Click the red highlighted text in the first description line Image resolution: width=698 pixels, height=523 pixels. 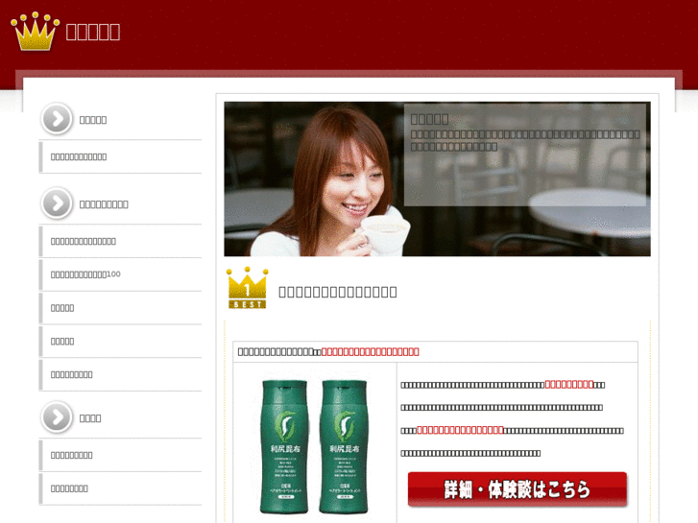click(569, 384)
